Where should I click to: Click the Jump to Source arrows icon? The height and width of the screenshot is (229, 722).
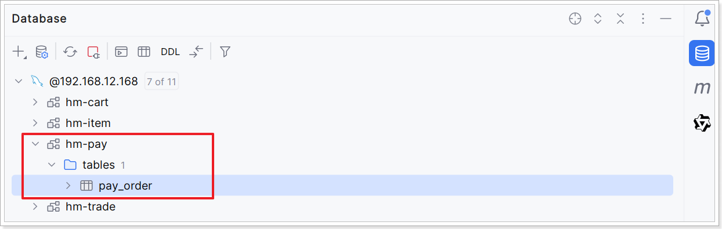pos(197,52)
